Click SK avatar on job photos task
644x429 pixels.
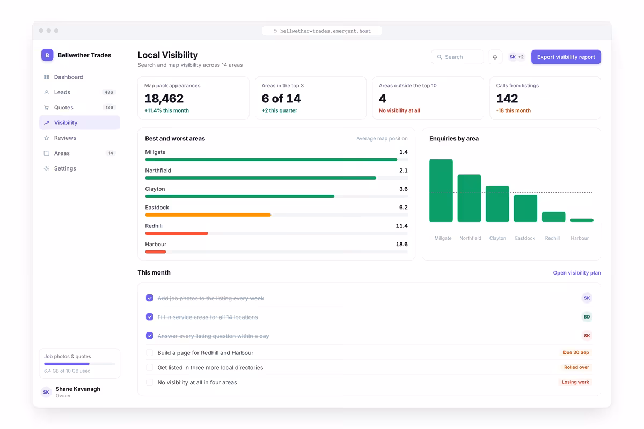coord(587,298)
